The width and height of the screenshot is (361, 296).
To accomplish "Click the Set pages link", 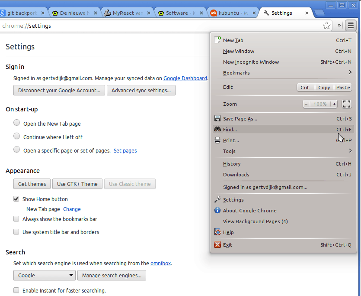I will pyautogui.click(x=125, y=151).
